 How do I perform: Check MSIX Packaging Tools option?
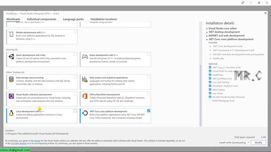210,100
